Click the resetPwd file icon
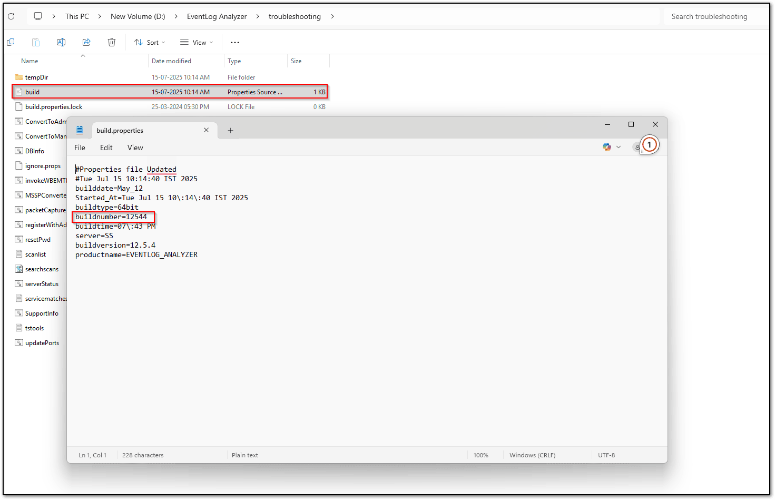 (19, 239)
